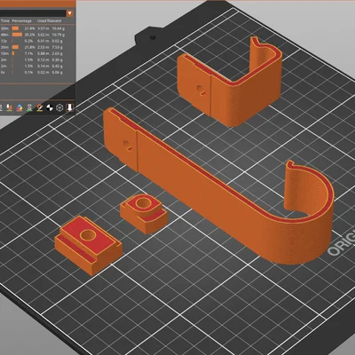
Task: Click the Used filament column header
Action: (50, 21)
